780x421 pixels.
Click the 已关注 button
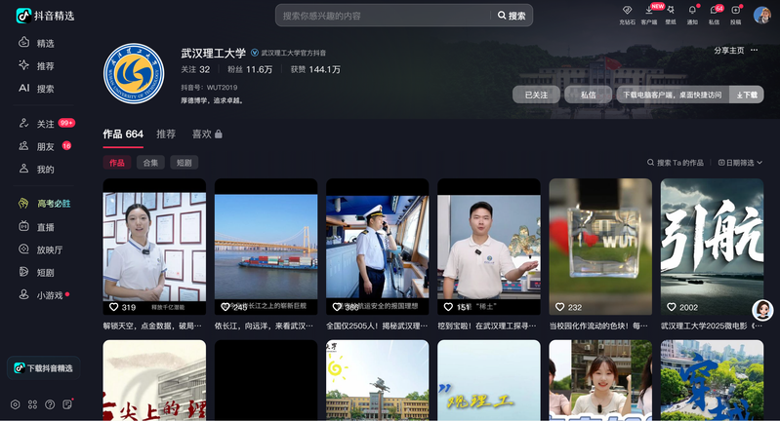pos(536,95)
